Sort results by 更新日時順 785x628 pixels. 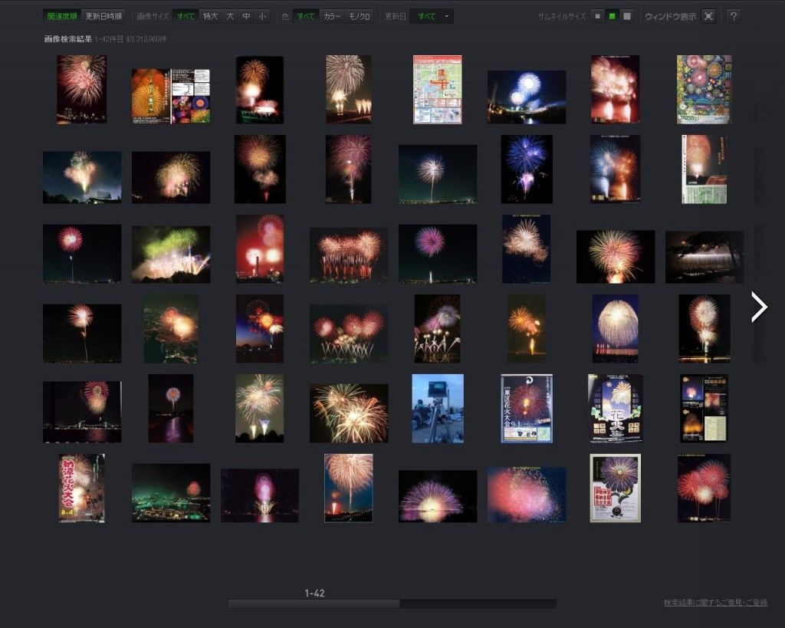[x=103, y=17]
